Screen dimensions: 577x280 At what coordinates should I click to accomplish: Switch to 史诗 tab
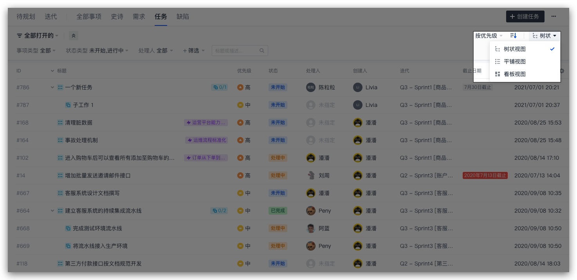click(x=117, y=16)
